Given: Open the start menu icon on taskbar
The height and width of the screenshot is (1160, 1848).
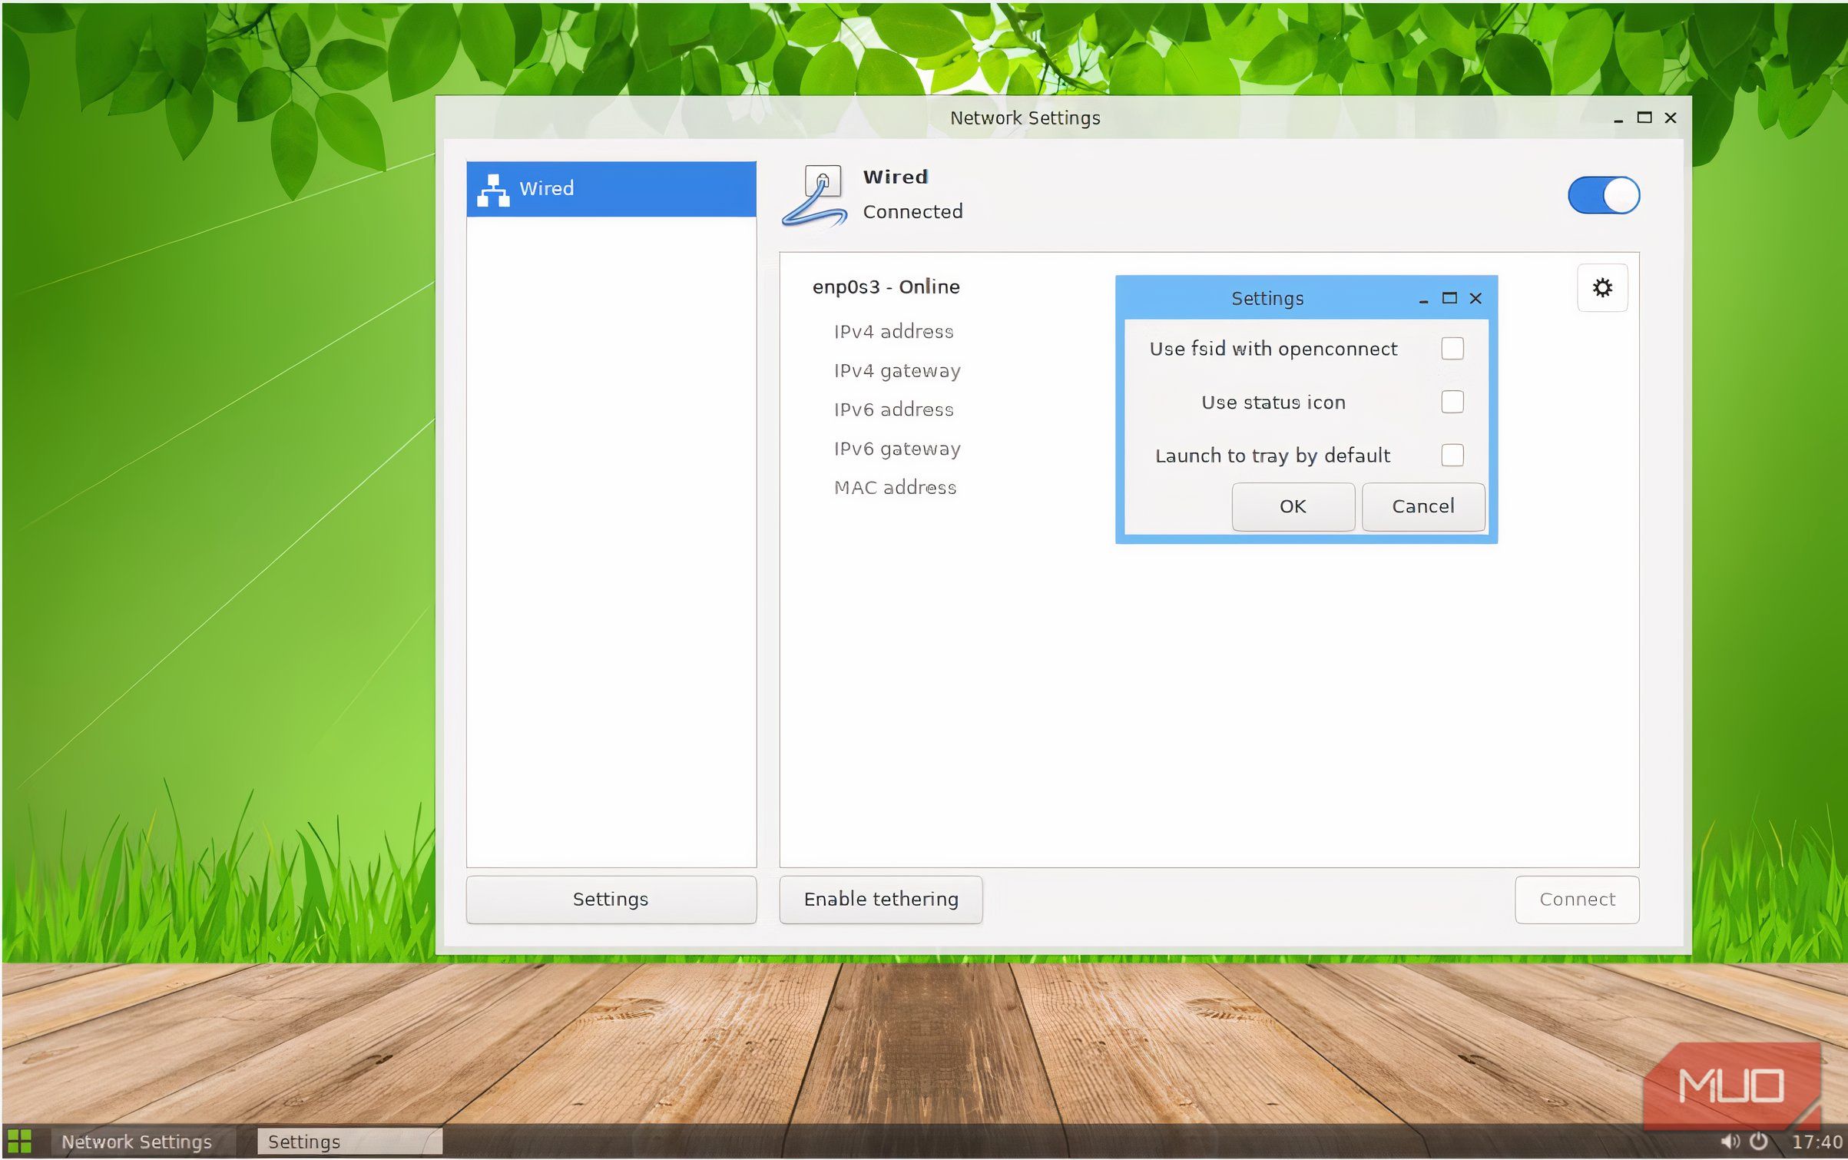Looking at the screenshot, I should point(19,1141).
